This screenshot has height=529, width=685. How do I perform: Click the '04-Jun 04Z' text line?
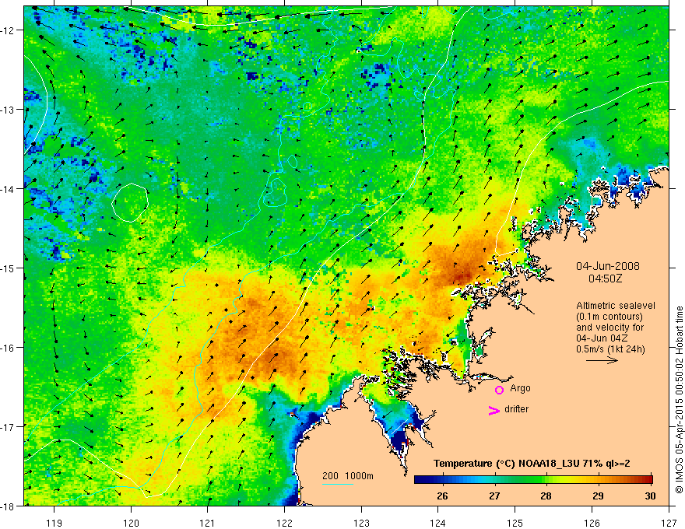click(602, 338)
